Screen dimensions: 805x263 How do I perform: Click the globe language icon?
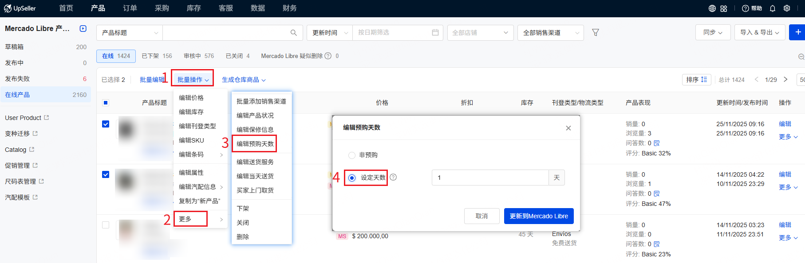(x=712, y=8)
